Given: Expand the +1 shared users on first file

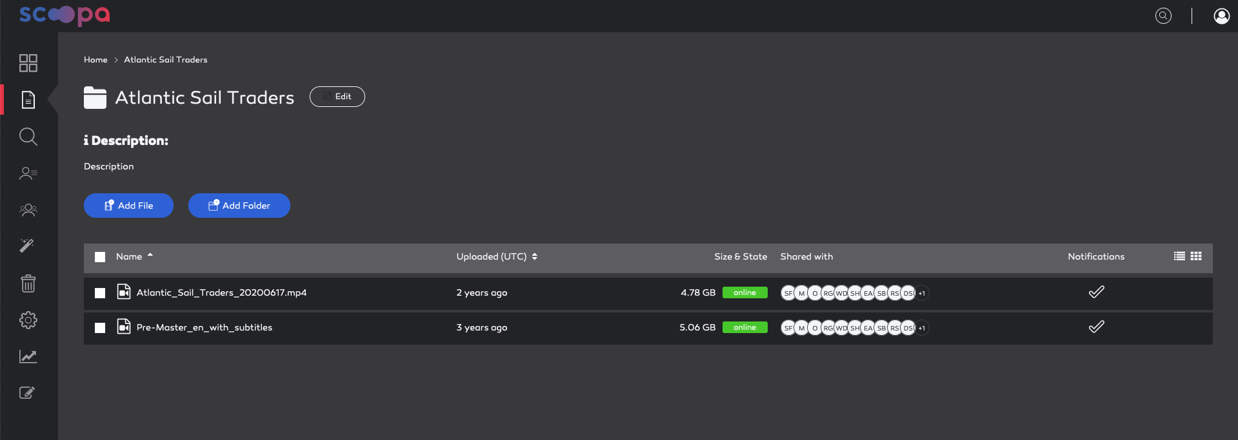Looking at the screenshot, I should tap(922, 293).
